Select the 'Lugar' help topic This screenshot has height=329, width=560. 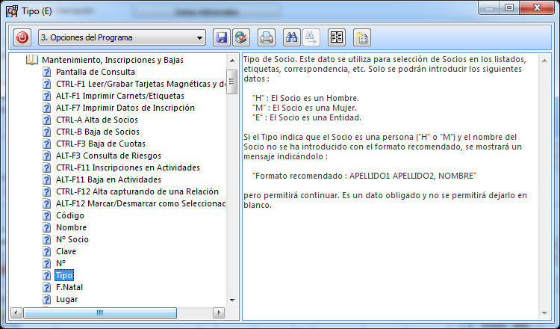pos(66,299)
